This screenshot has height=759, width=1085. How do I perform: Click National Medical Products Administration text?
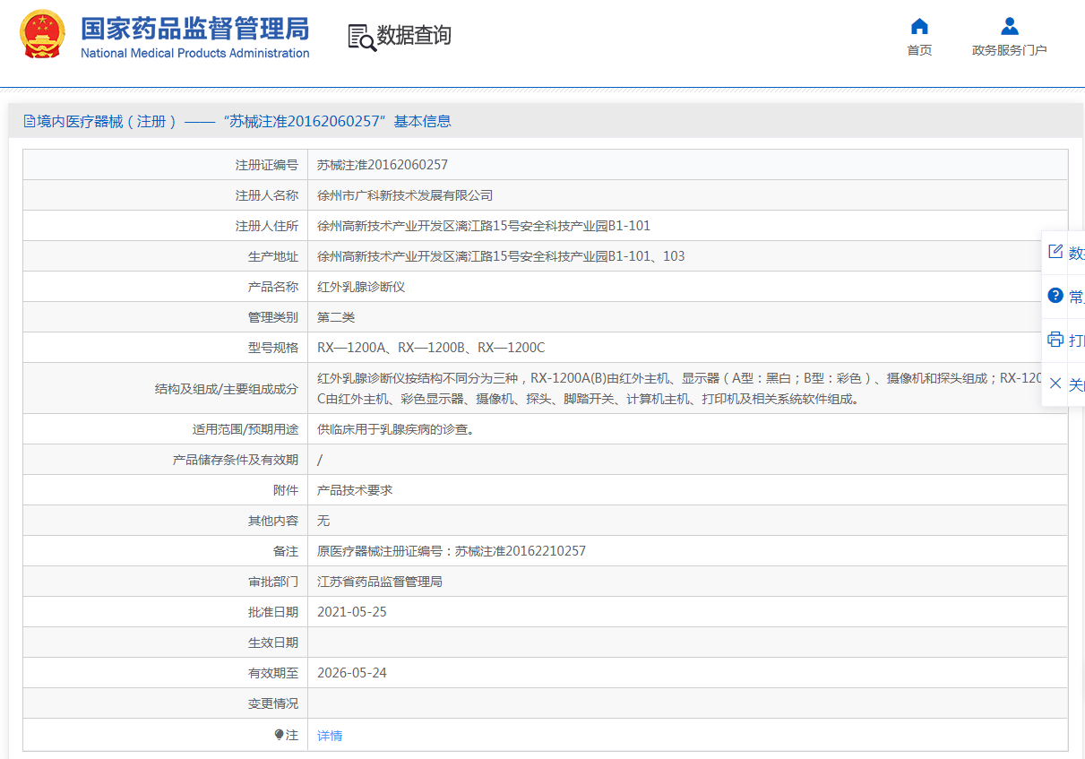pos(195,53)
